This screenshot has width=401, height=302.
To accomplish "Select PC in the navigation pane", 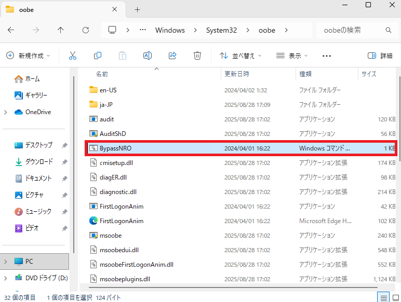I will [34, 262].
